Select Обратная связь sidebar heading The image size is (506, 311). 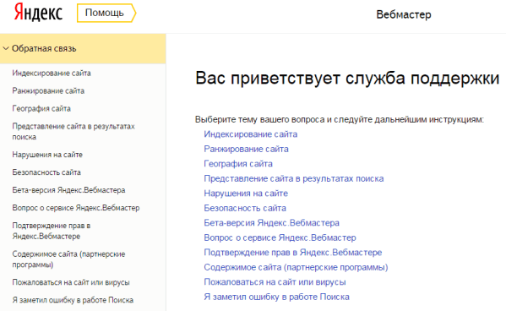[44, 48]
